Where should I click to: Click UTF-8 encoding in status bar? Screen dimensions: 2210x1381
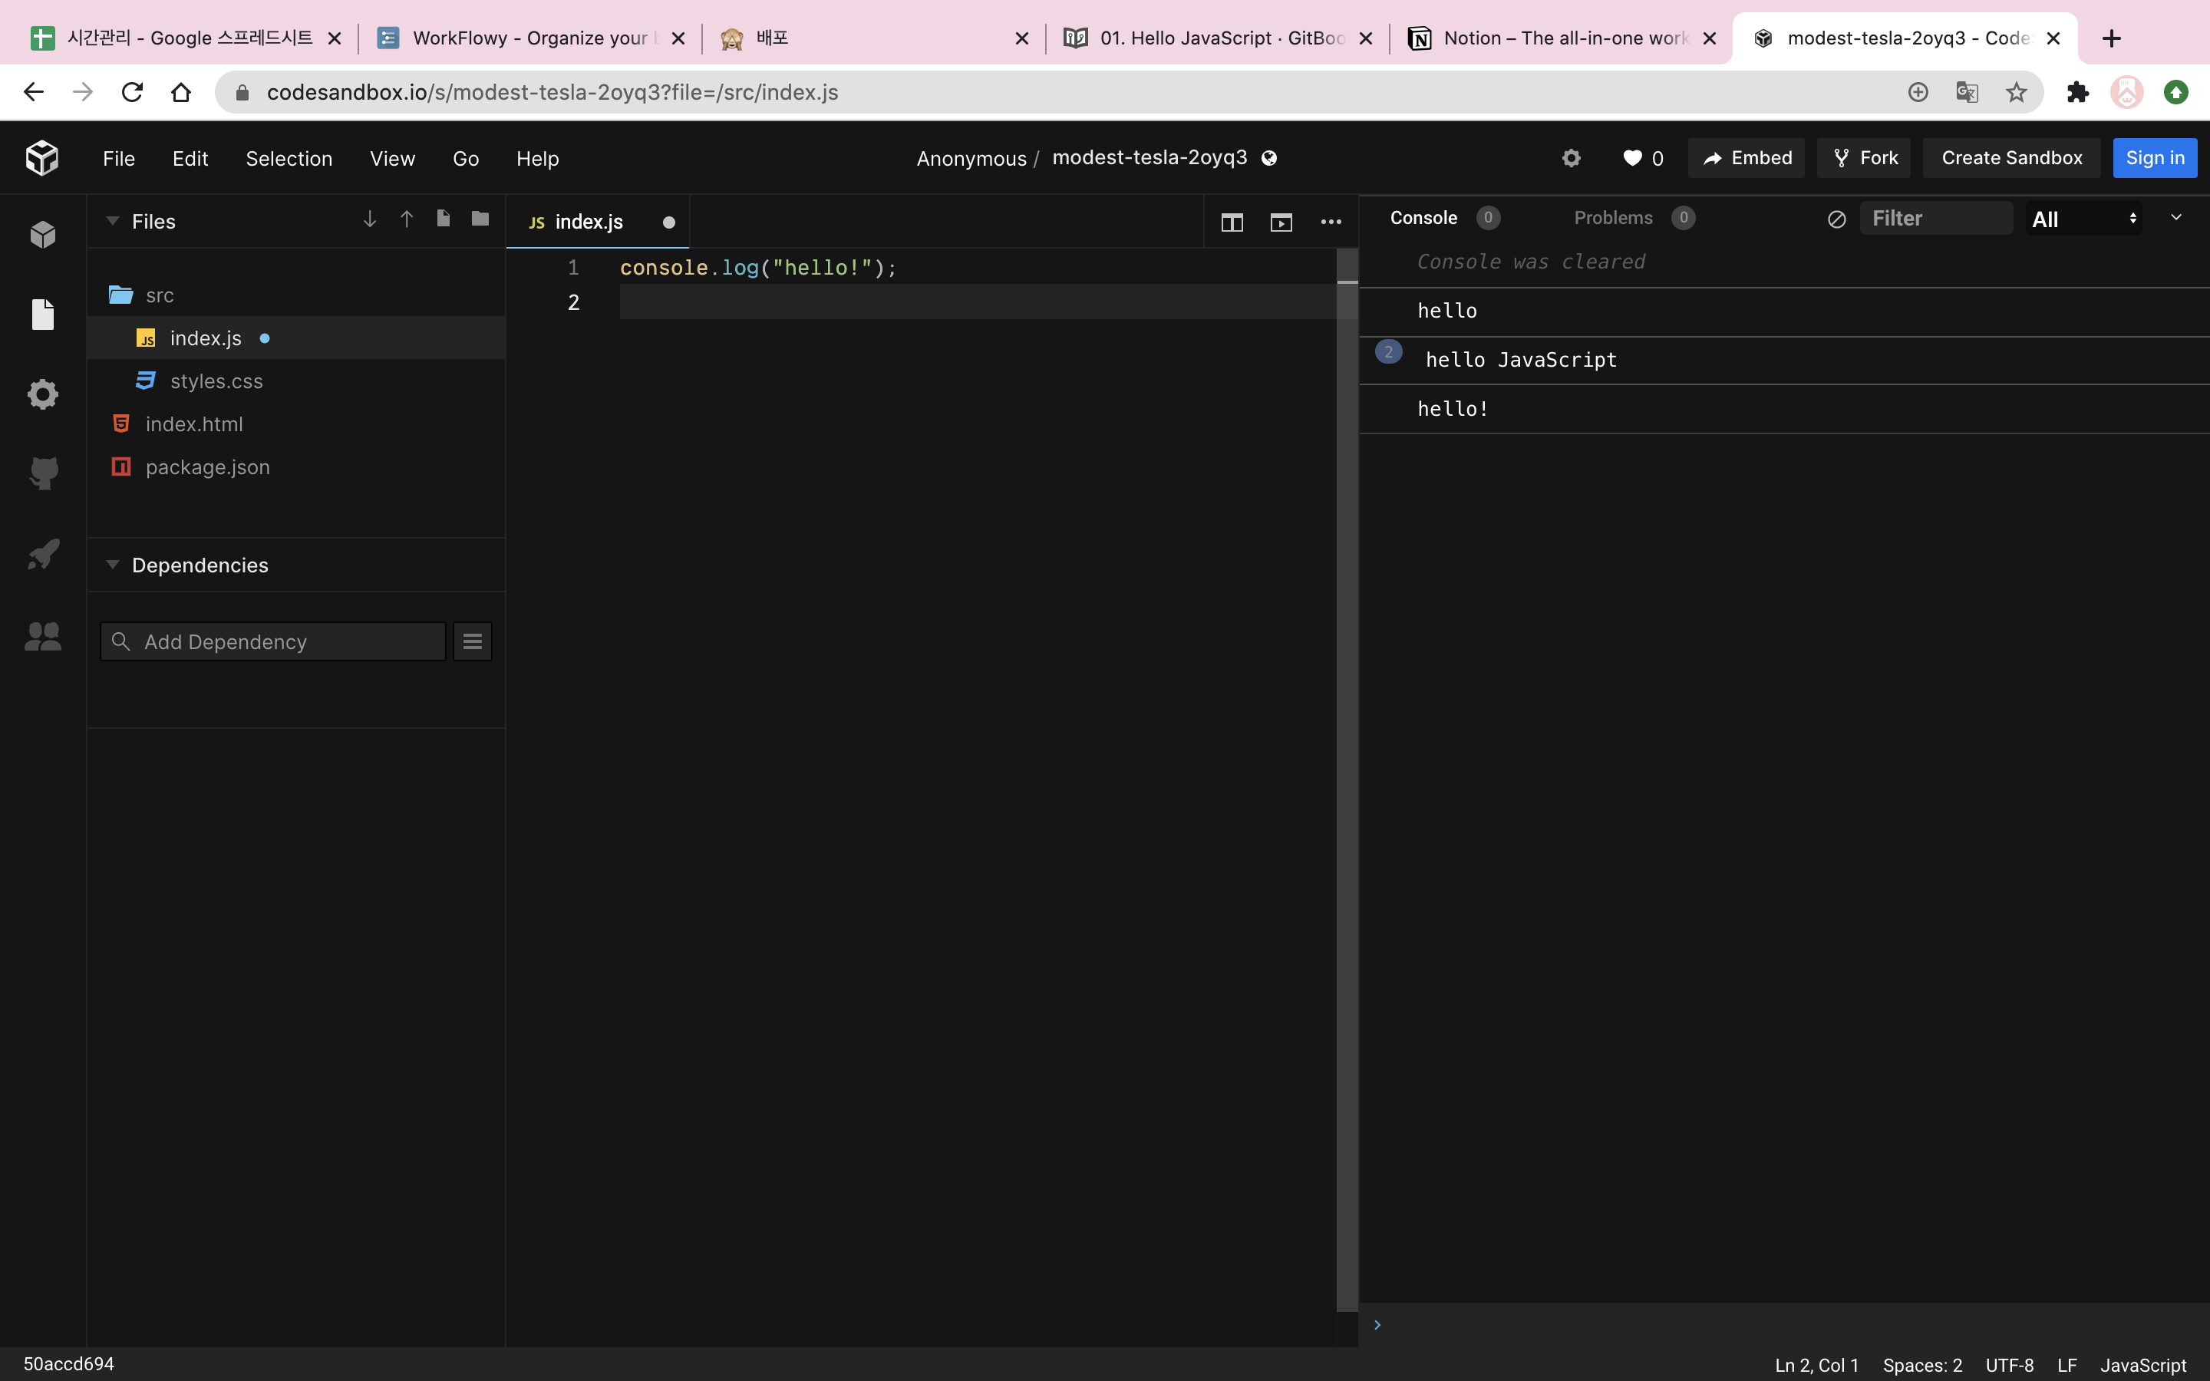[x=2009, y=1366]
